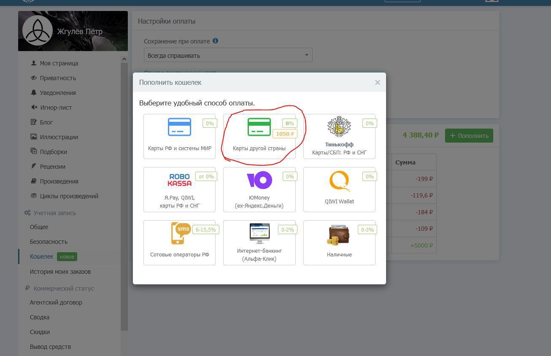Choose the purple YuMoney logo
Image resolution: width=551 pixels, height=356 pixels.
click(259, 180)
